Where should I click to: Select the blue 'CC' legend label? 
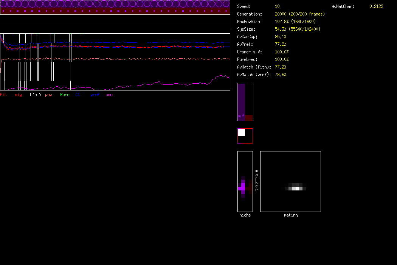click(x=78, y=95)
